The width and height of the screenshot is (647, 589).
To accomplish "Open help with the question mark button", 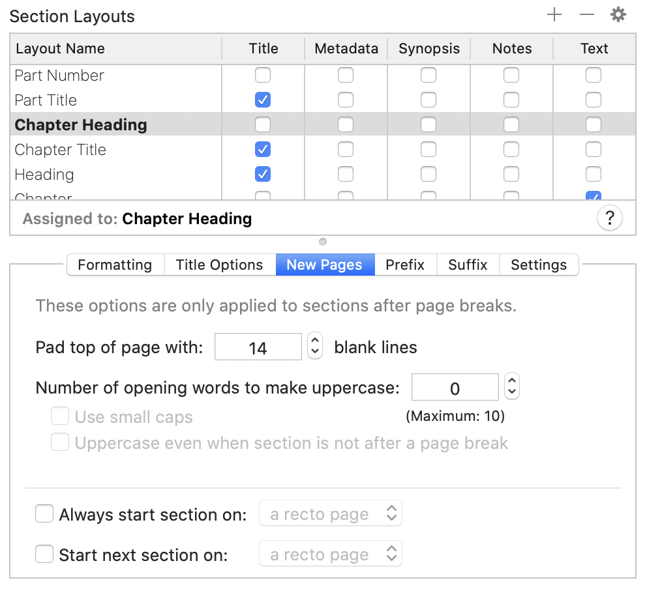I will tap(609, 218).
